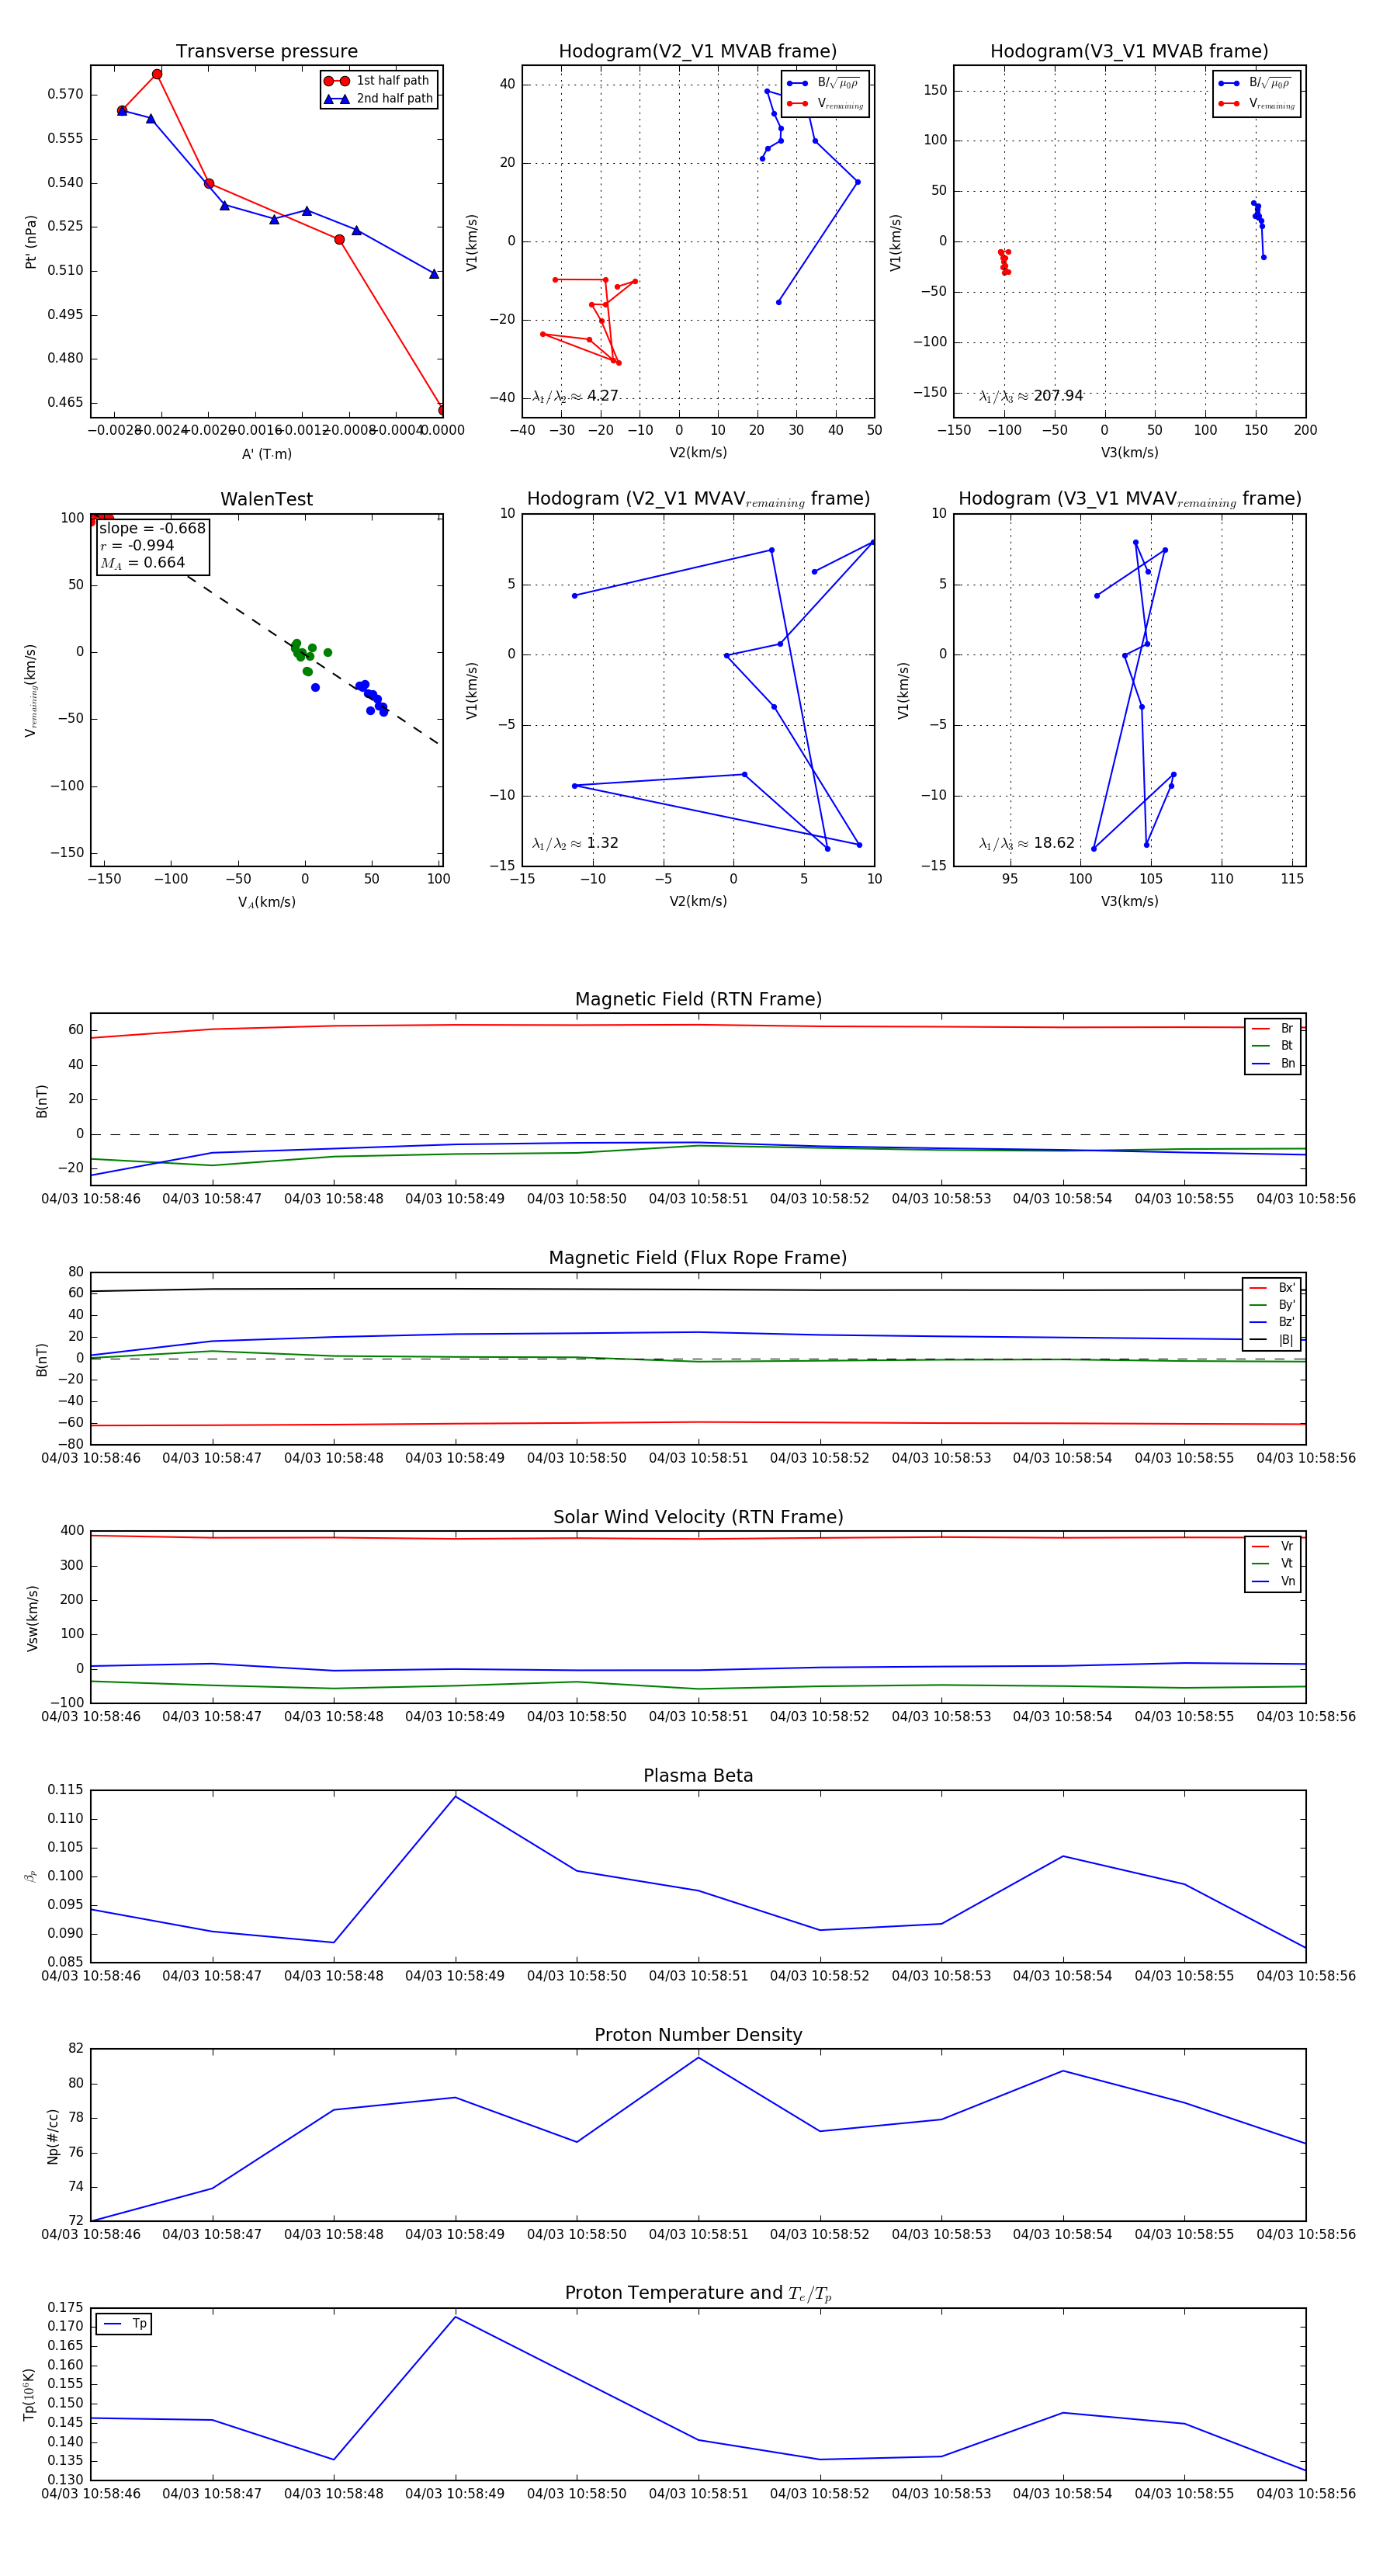Click the 'Plasma Beta' plot title

(x=698, y=1776)
